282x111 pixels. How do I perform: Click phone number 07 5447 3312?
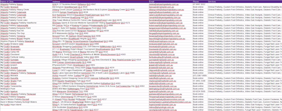point(200,4)
